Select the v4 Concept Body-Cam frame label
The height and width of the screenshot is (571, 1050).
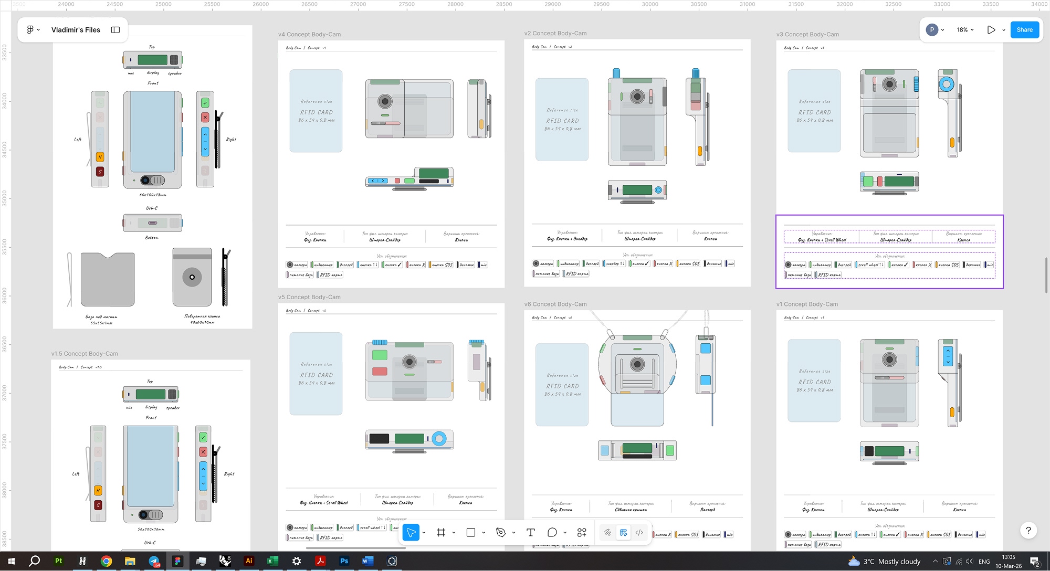tap(309, 35)
